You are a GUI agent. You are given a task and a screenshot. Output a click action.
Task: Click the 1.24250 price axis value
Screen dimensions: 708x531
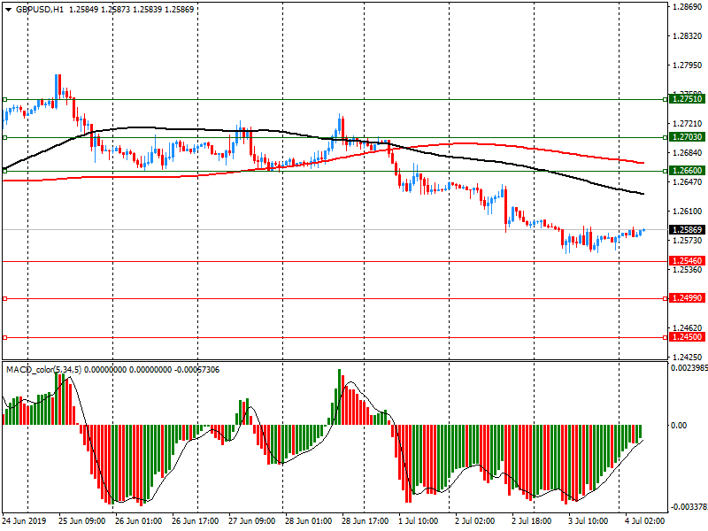click(688, 358)
